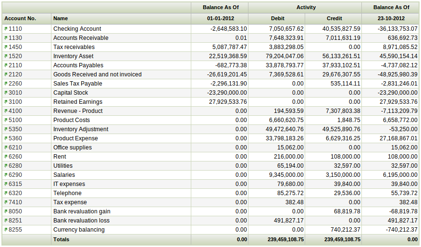421x247 pixels.
Task: Click the Account No. column header
Action: [20, 18]
